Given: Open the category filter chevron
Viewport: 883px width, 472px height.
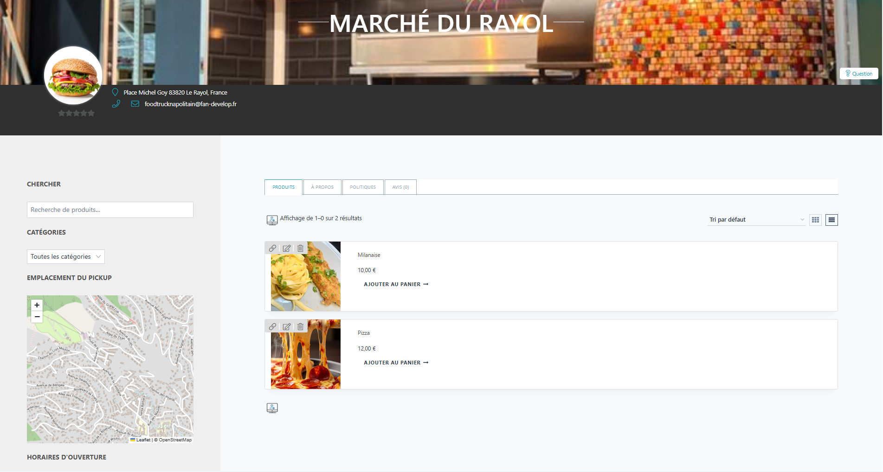Looking at the screenshot, I should click(x=97, y=256).
